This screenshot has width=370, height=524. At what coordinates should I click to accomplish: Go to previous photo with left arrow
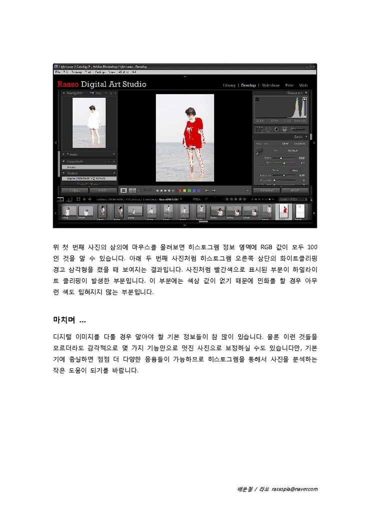point(206,191)
